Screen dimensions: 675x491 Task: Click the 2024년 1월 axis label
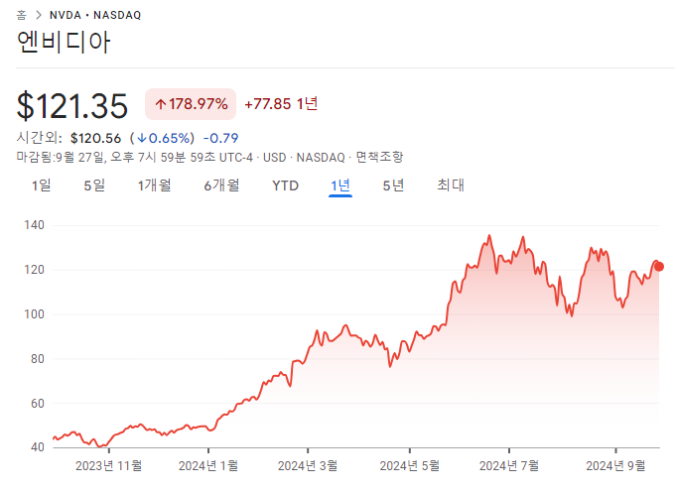click(208, 465)
